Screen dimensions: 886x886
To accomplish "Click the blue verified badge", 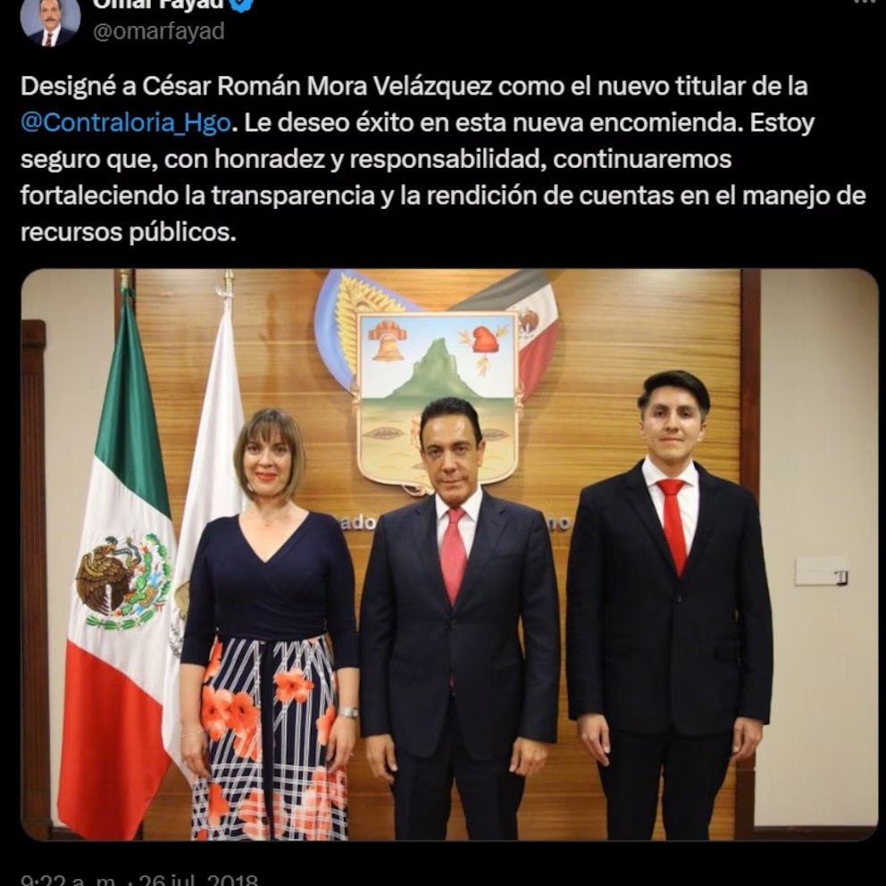I will 242,4.
